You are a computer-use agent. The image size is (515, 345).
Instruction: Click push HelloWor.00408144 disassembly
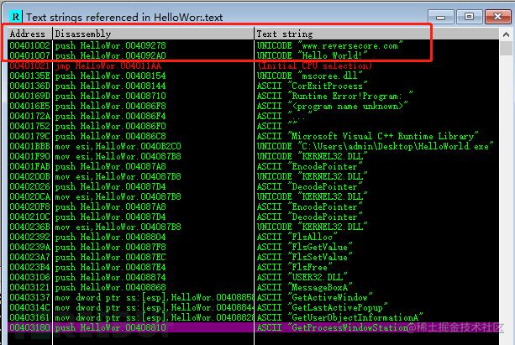click(110, 86)
